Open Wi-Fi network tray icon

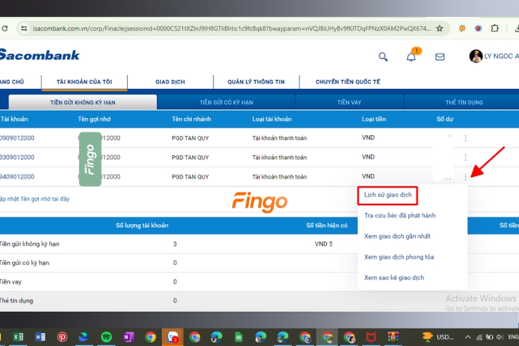point(479,338)
